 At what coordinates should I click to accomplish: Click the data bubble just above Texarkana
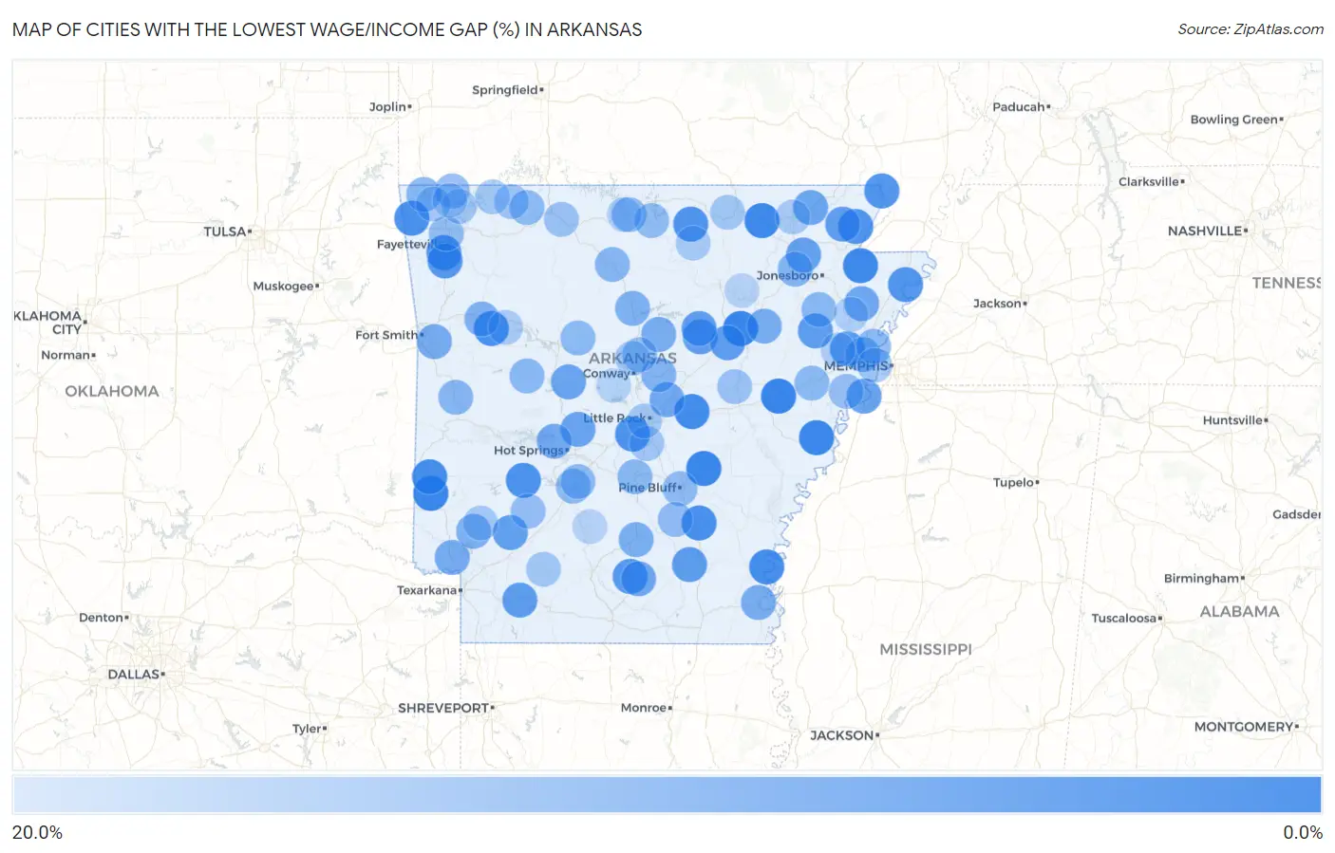point(452,557)
